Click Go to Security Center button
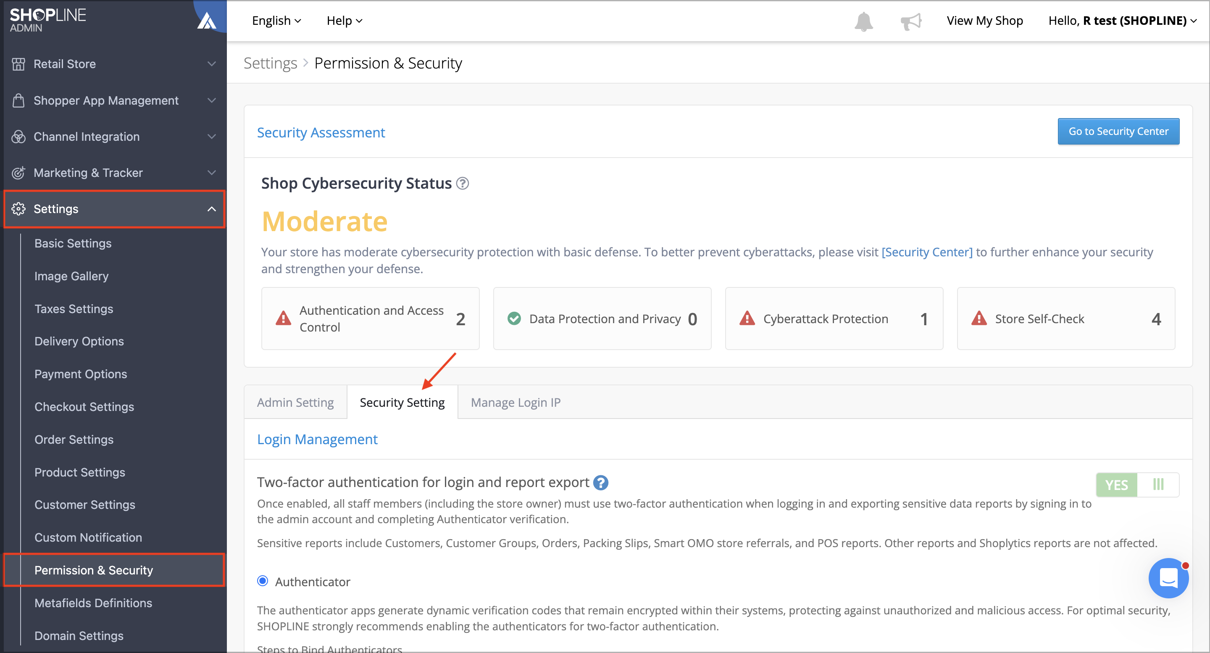1210x653 pixels. click(x=1118, y=132)
